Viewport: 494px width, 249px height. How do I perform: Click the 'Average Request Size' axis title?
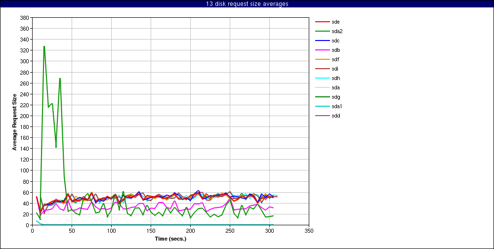(x=14, y=122)
